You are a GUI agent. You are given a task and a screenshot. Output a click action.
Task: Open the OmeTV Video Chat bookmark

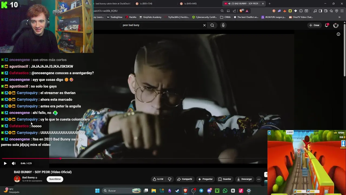point(301,17)
